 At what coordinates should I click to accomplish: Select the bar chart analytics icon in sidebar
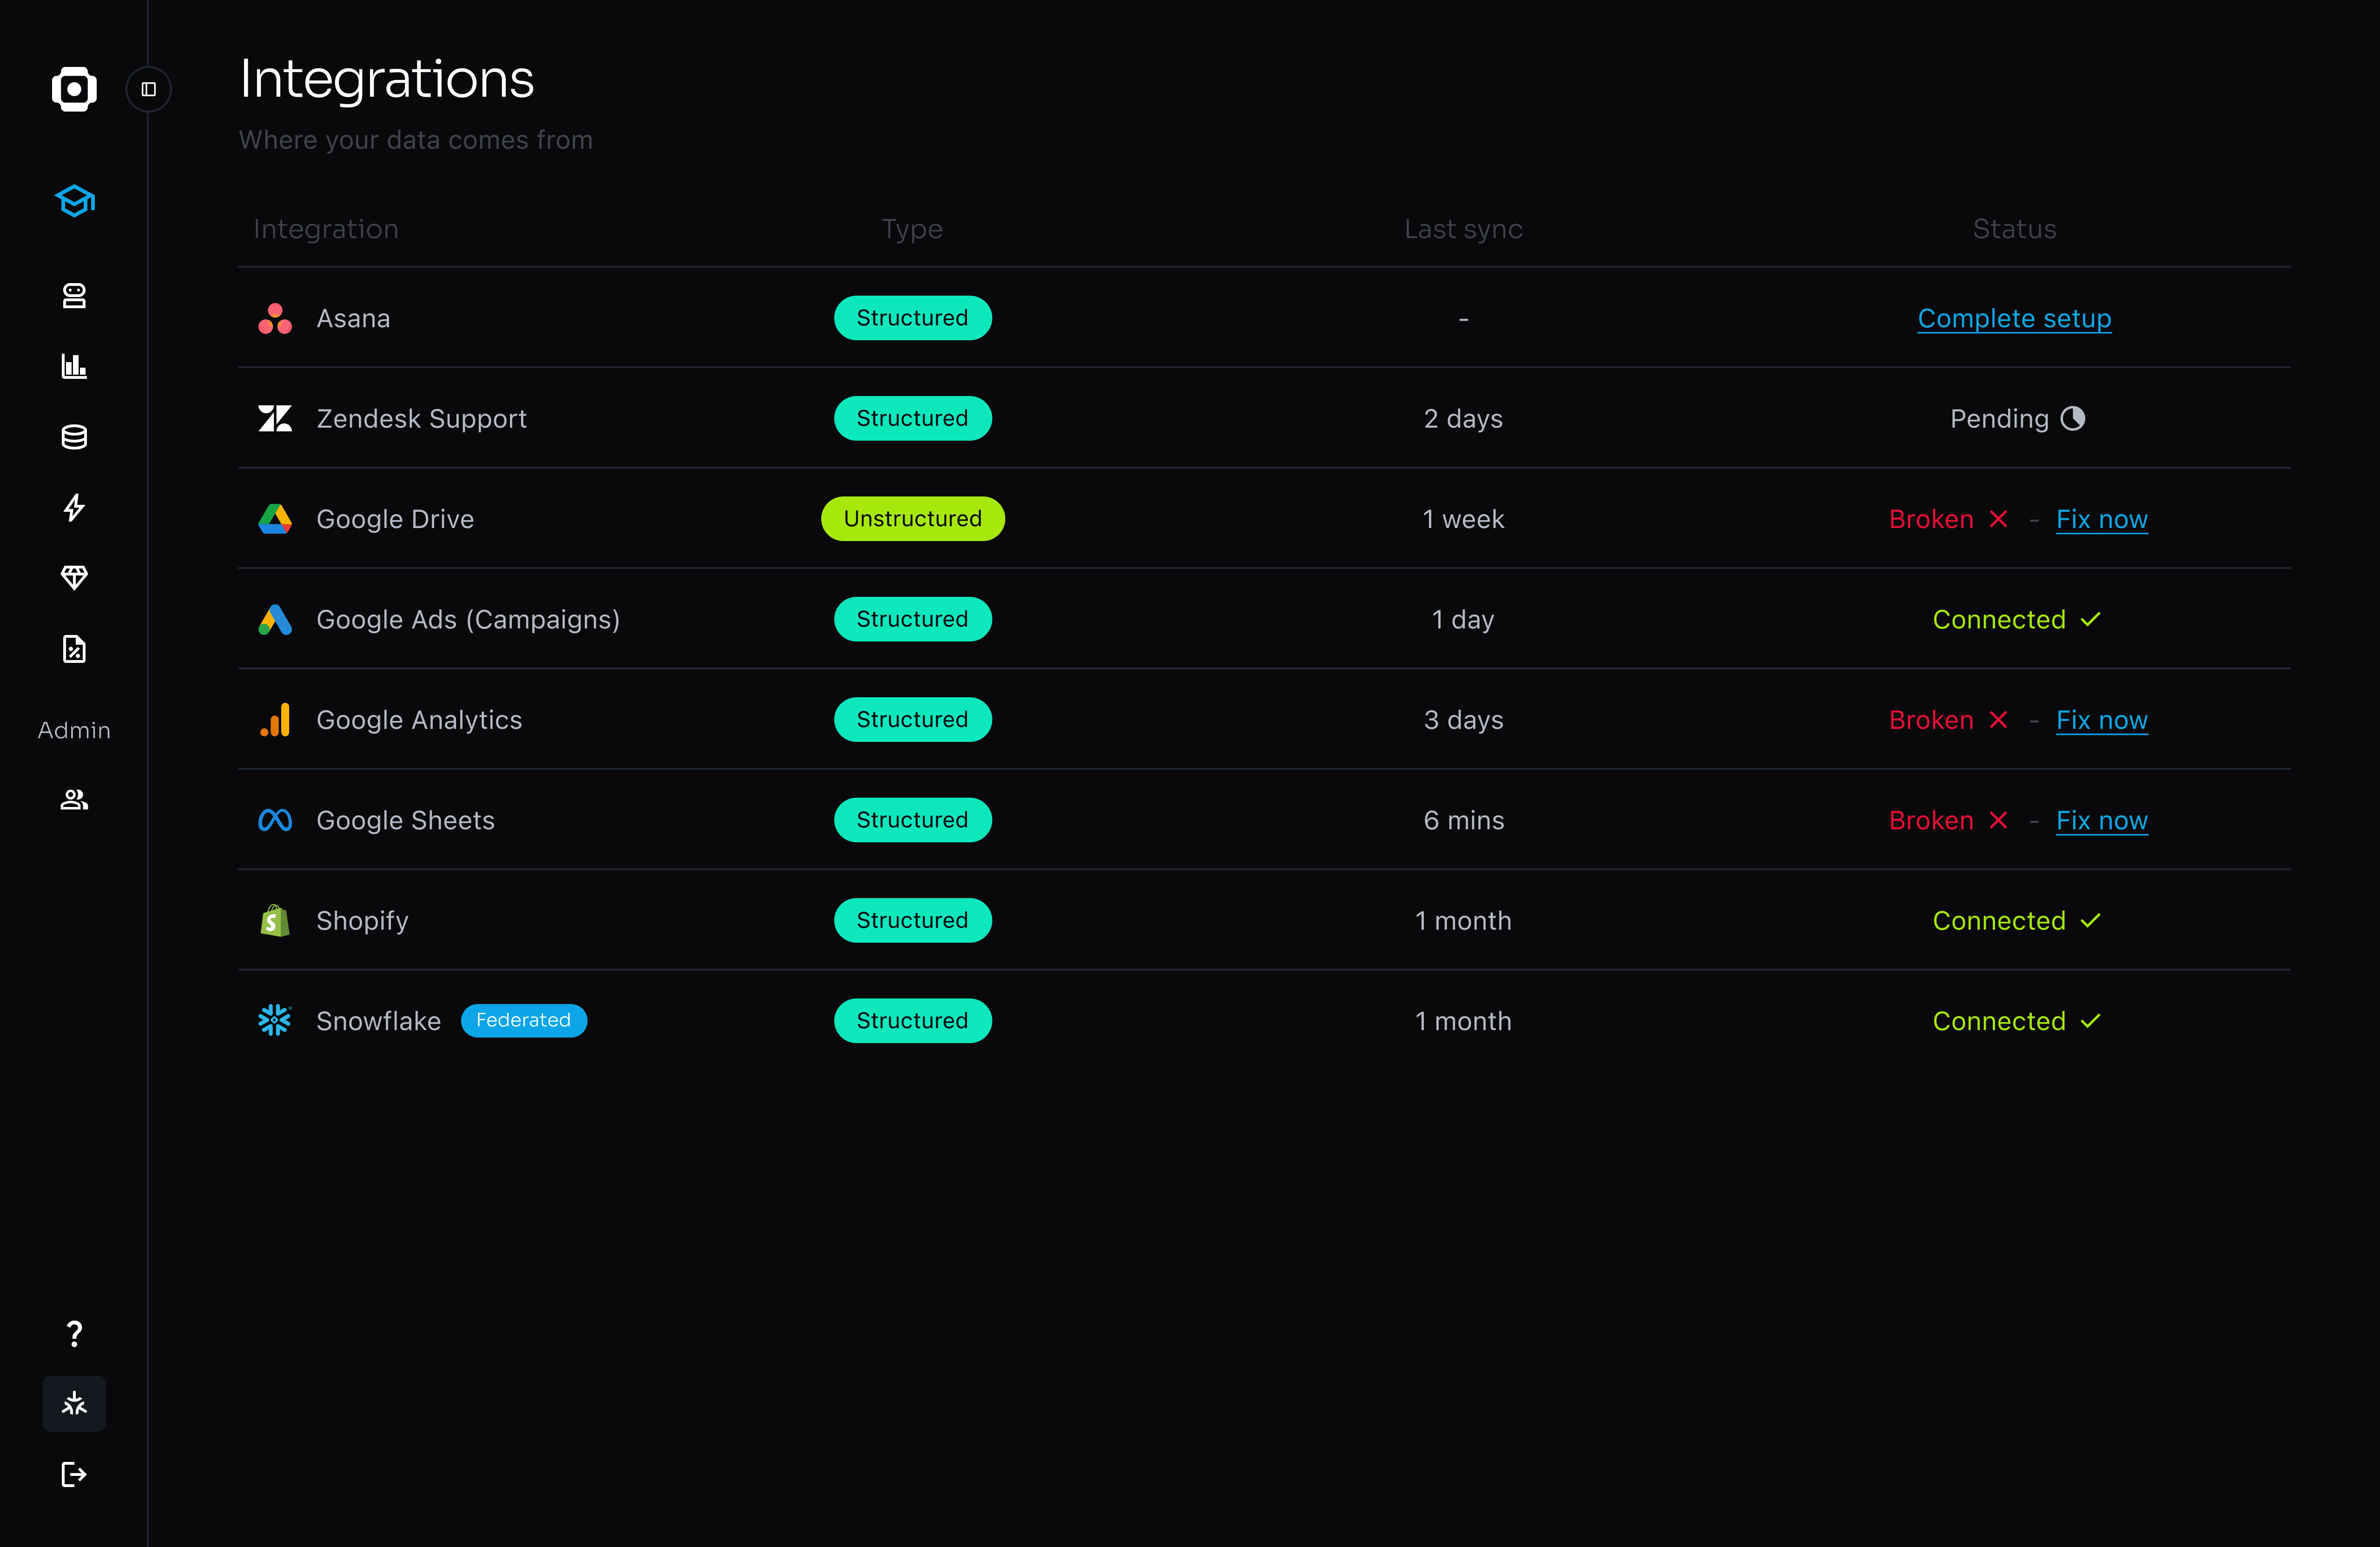pyautogui.click(x=74, y=365)
